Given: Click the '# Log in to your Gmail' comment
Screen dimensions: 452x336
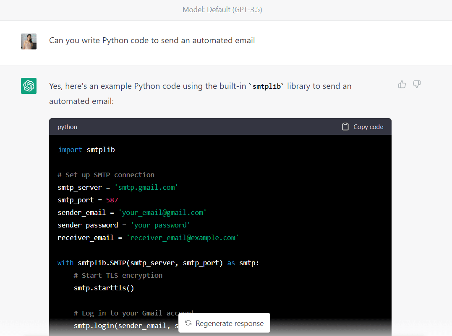Looking at the screenshot, I should (x=134, y=313).
